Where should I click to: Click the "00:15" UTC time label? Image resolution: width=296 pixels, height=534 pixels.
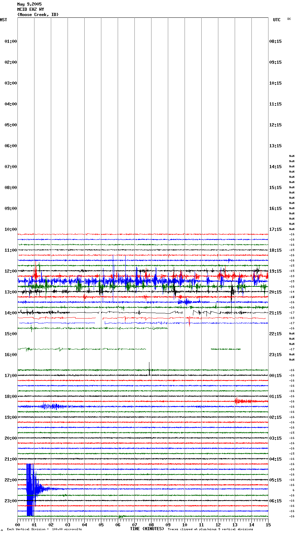(x=275, y=376)
